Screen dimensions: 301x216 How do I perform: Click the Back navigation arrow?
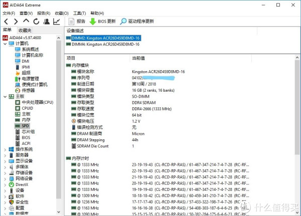point(6,22)
